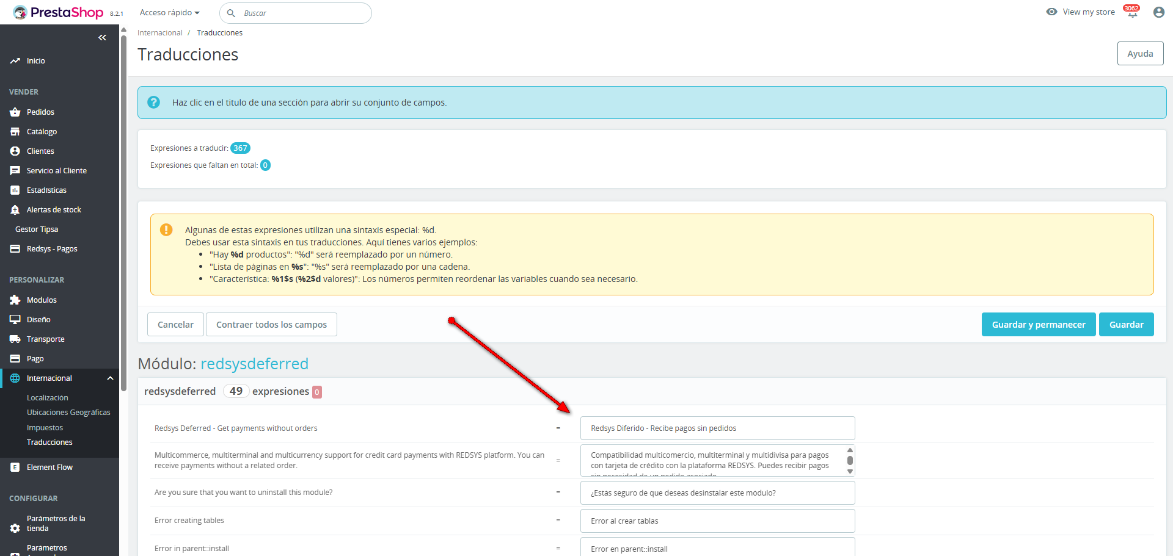Click the Diseño monitor icon

tap(15, 320)
